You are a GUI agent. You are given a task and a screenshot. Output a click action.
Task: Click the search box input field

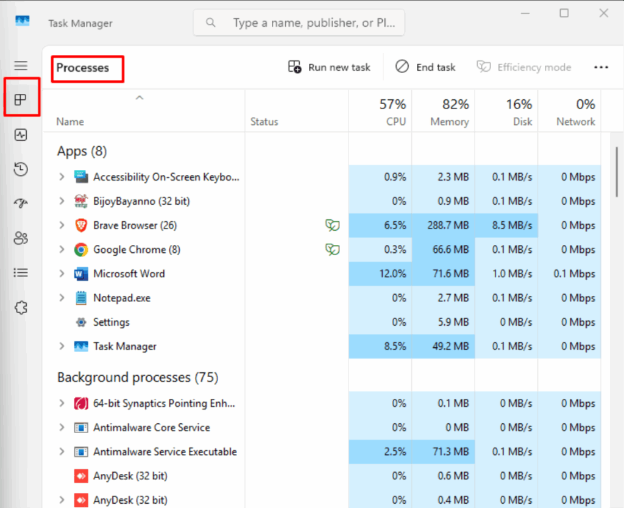[x=299, y=23]
